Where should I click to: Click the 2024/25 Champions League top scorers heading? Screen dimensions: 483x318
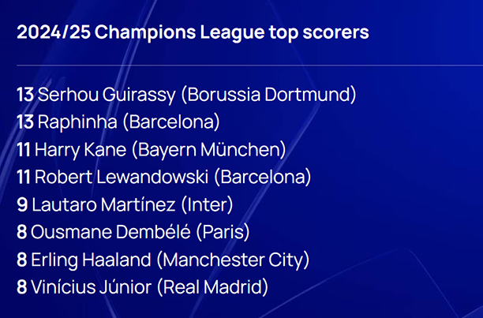193,32
